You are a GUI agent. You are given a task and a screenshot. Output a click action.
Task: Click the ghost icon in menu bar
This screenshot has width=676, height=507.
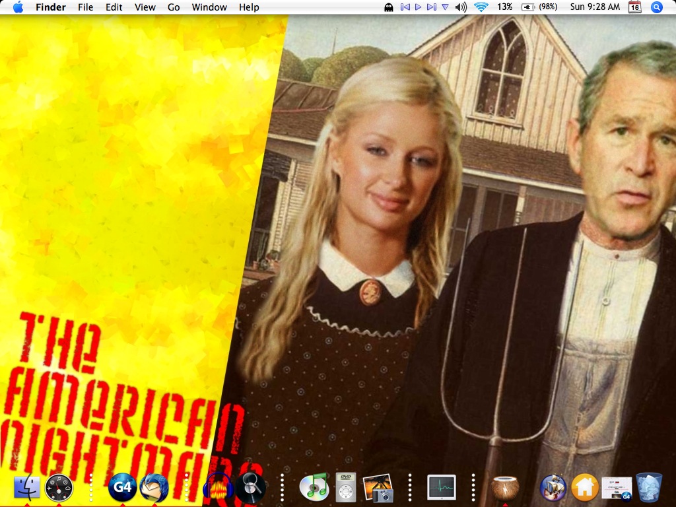(x=388, y=7)
